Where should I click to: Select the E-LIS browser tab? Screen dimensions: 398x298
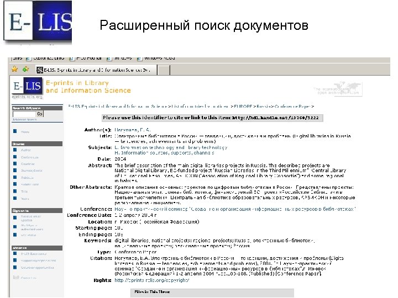pos(96,70)
